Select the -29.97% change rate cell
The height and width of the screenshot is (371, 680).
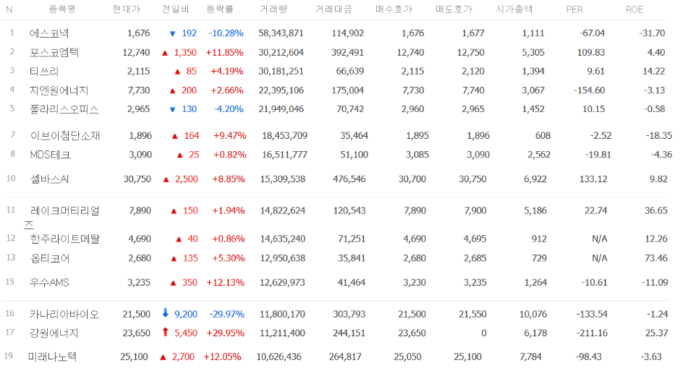227,314
